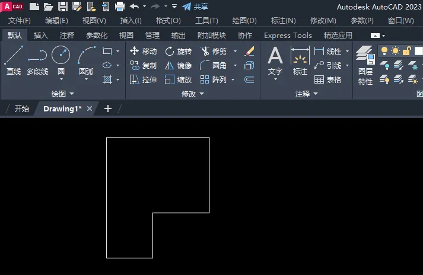Open the Arc tool dropdown arrow
Viewport: 423px width, 275px height.
87,79
